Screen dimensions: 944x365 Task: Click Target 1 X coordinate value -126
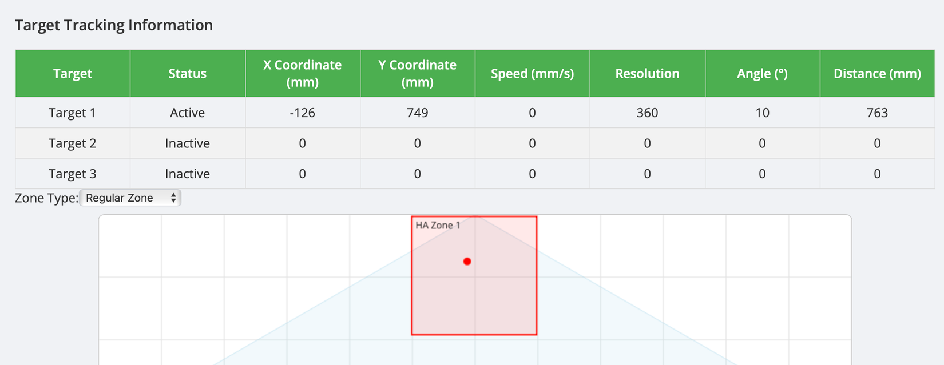302,113
